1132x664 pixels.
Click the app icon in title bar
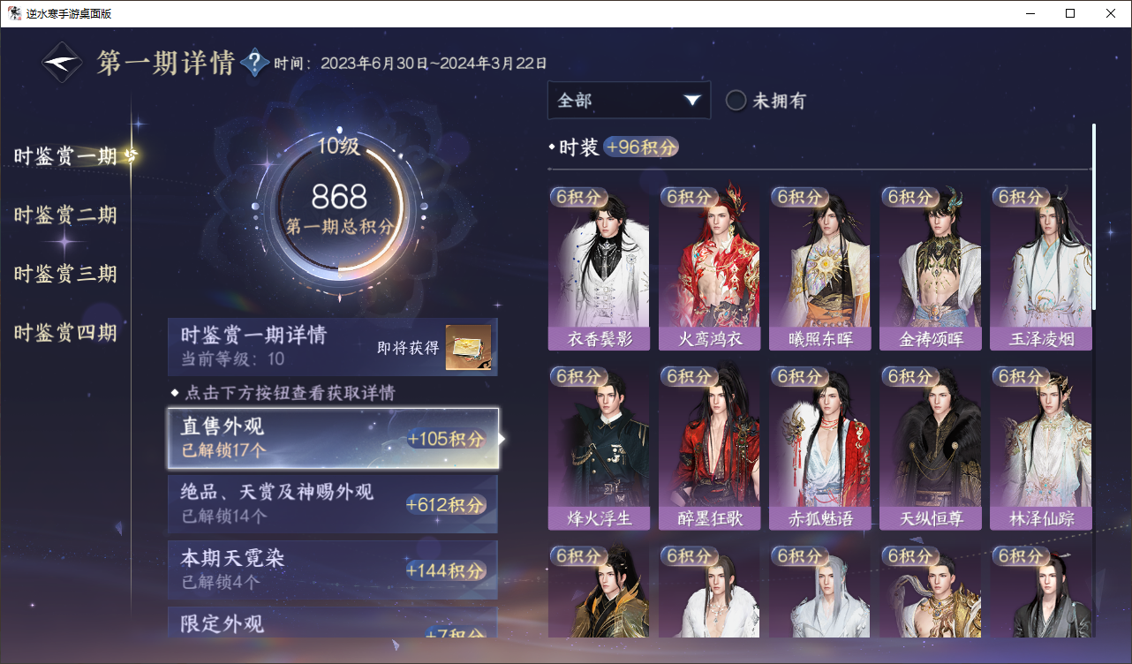[15, 13]
